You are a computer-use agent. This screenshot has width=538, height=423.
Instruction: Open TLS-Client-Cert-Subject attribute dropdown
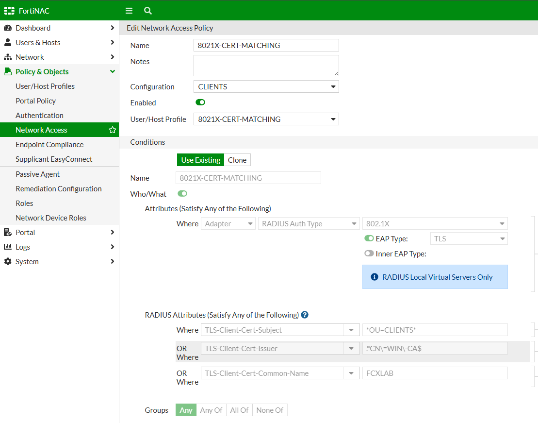click(x=280, y=330)
